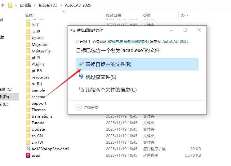Navigate to 新加卷 (D:) in breadcrumb
The image size is (231, 166).
[48, 5]
